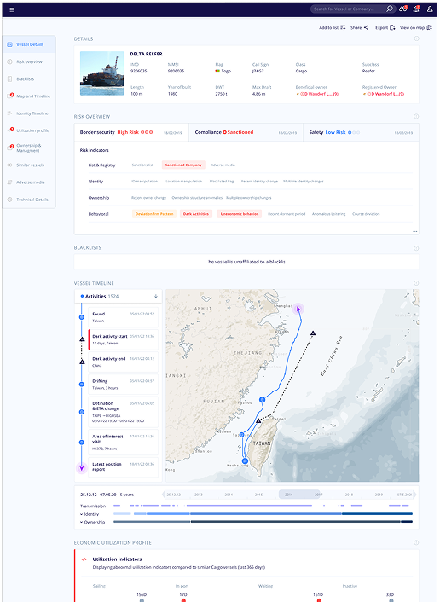Click the Risk overview sidebar icon
Viewport: 440px width, 602px height.
pos(9,61)
